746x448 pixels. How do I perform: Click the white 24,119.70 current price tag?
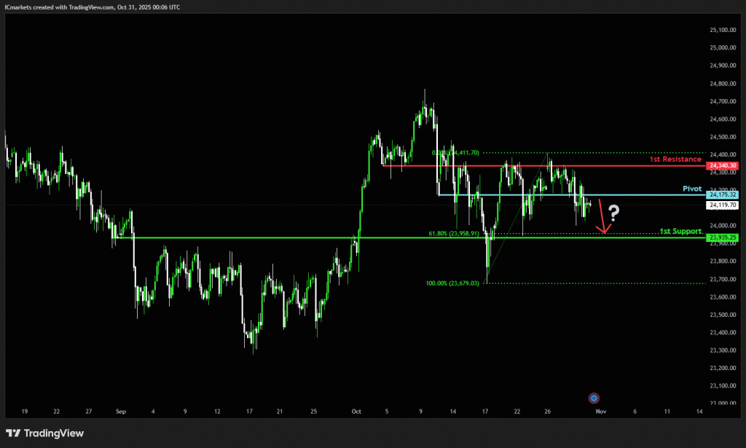coord(722,205)
